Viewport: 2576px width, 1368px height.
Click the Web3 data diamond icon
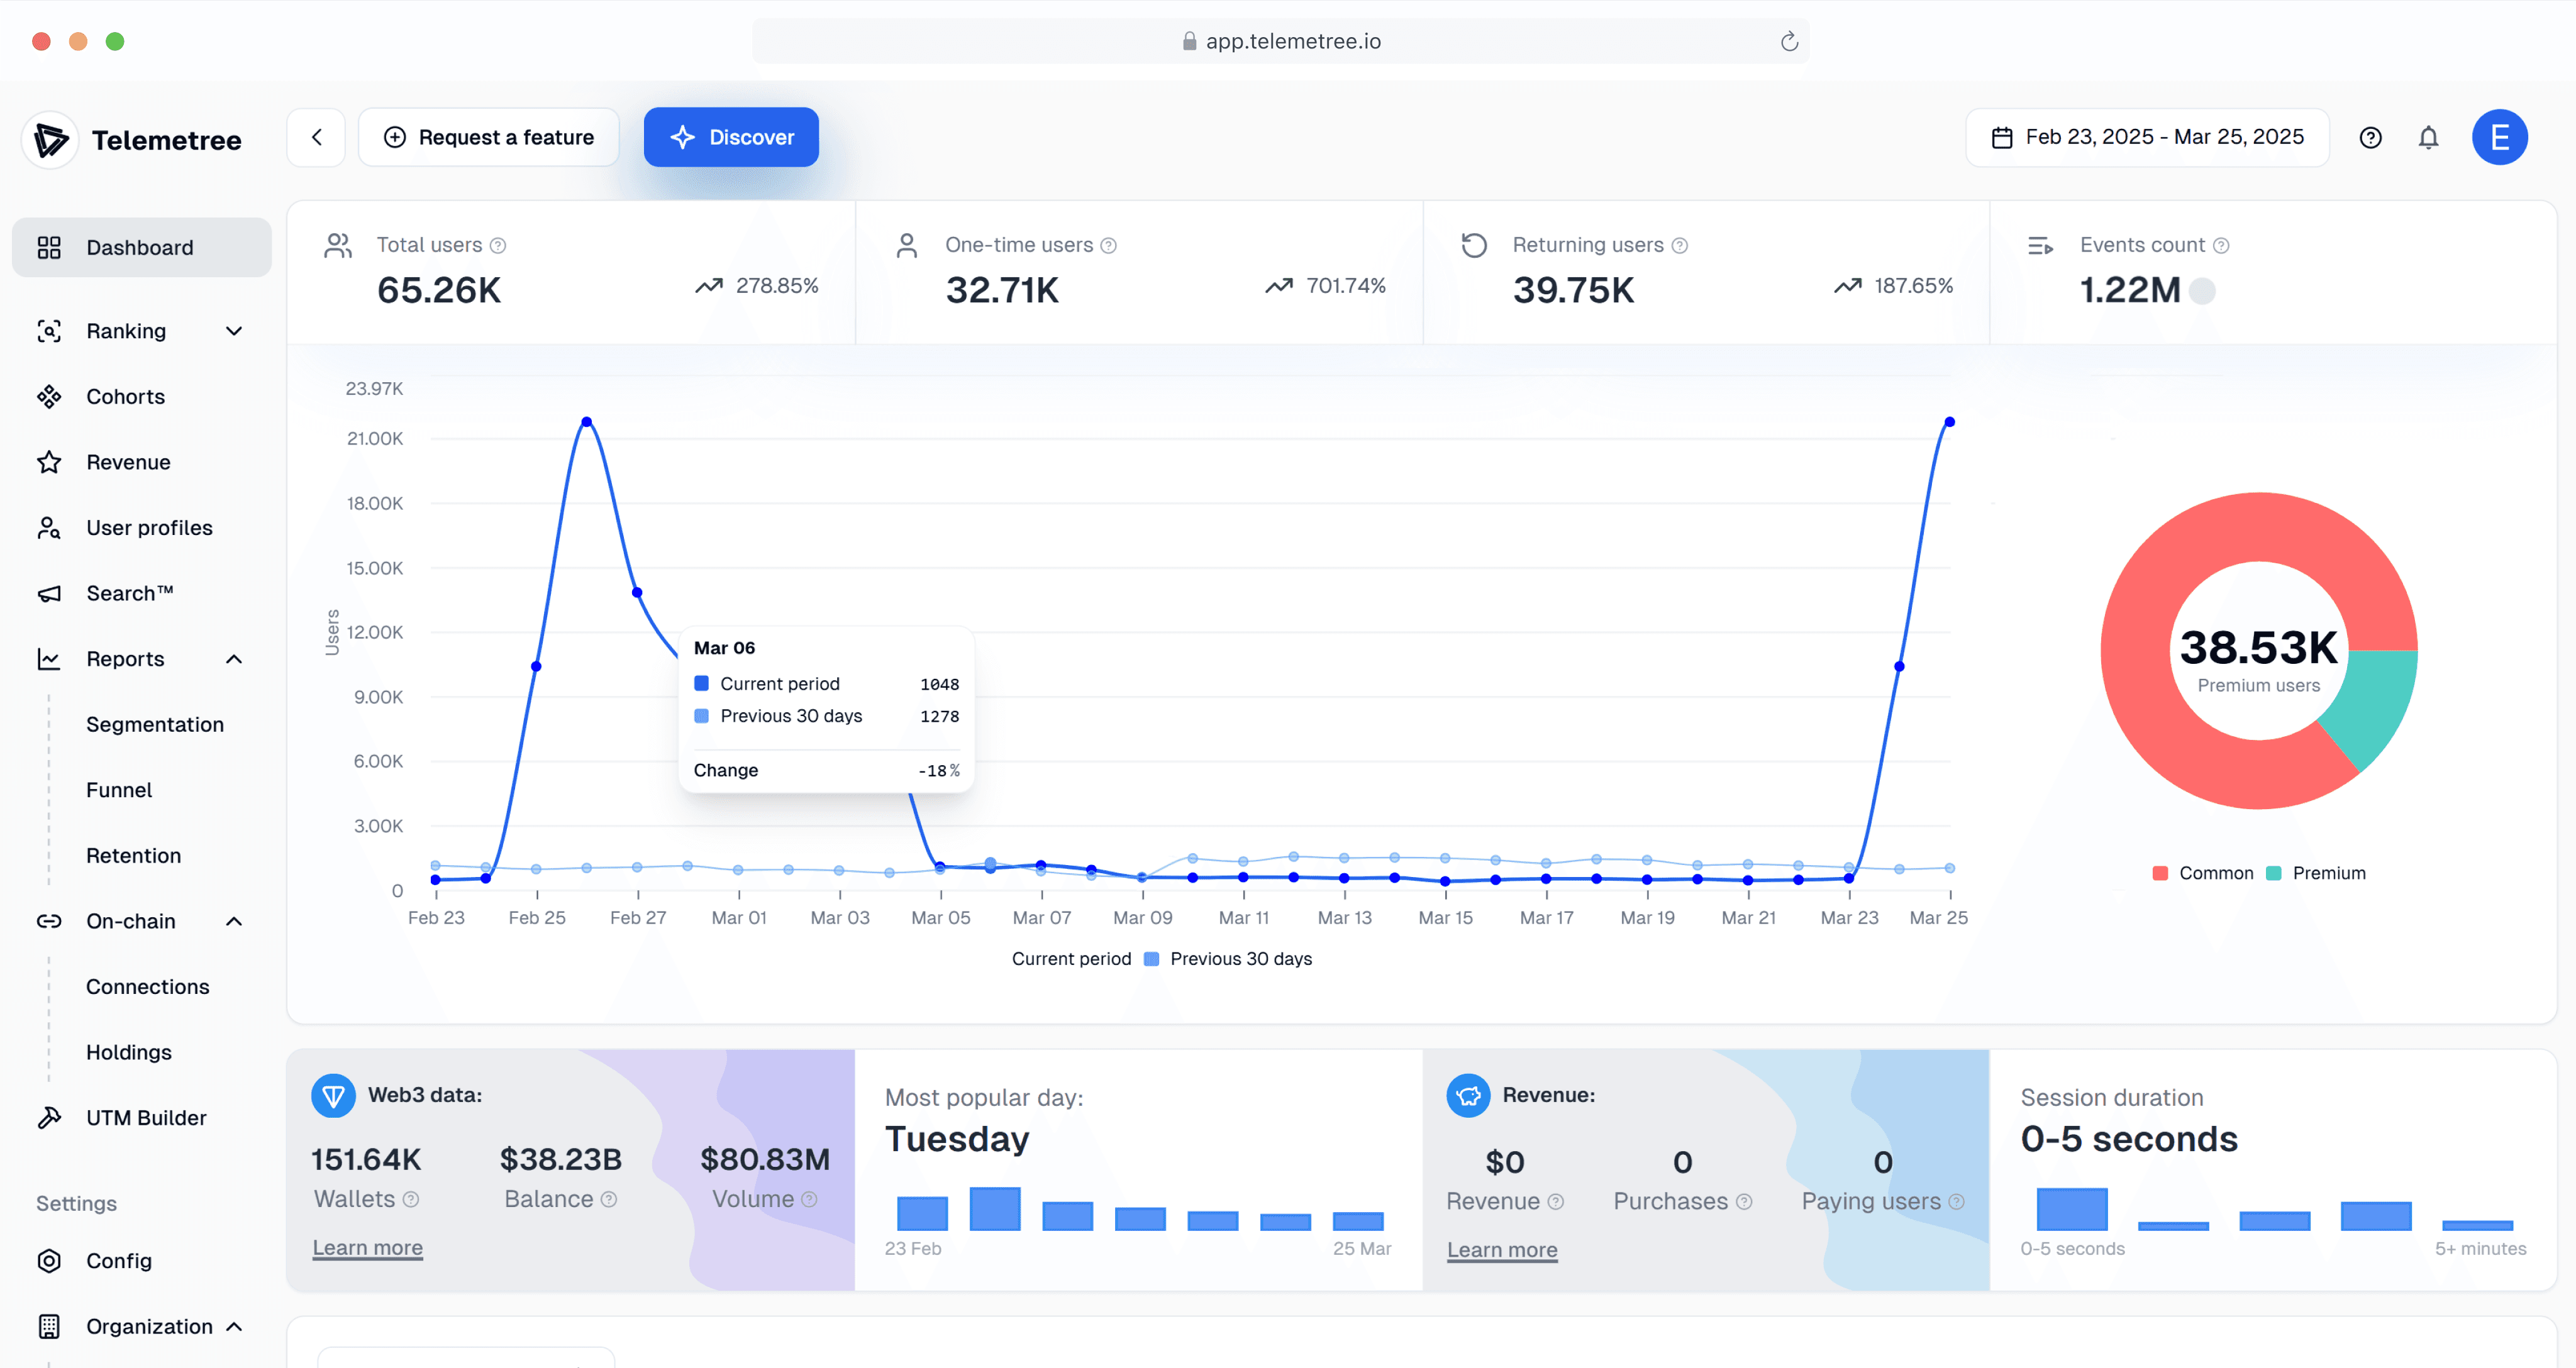tap(333, 1095)
